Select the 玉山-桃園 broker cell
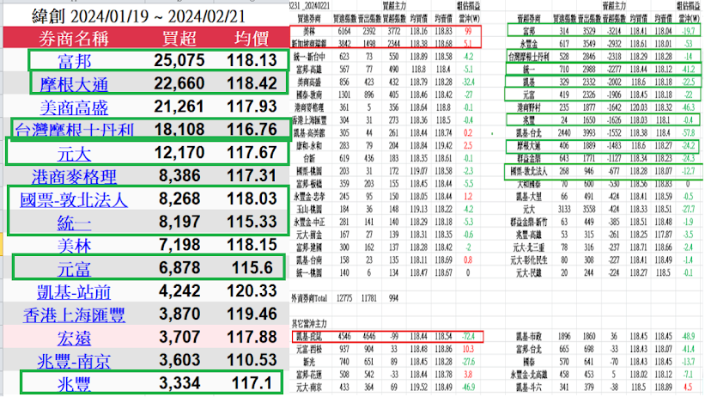 pos(309,210)
